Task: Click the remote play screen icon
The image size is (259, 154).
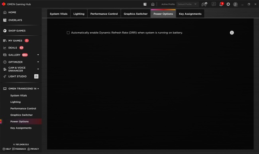Action: [214, 4]
